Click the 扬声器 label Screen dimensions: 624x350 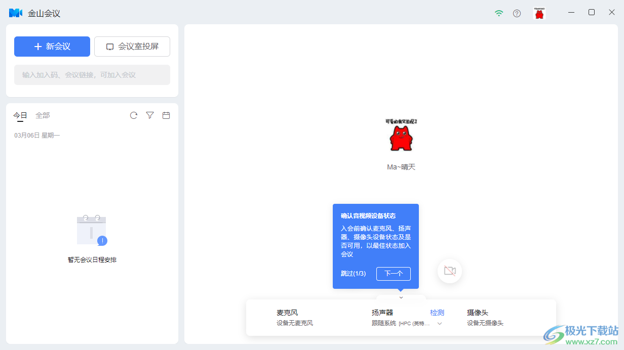382,313
